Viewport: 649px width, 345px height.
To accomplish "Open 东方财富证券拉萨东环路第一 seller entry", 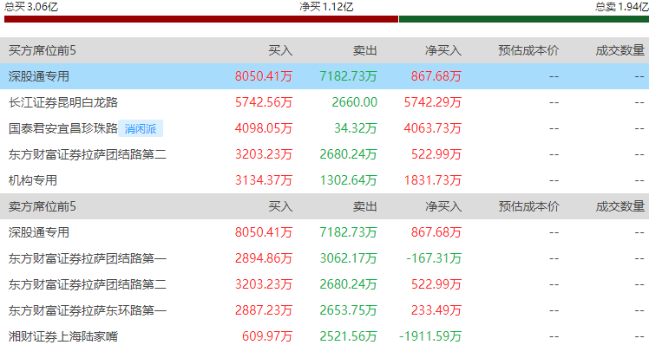I will [x=88, y=310].
